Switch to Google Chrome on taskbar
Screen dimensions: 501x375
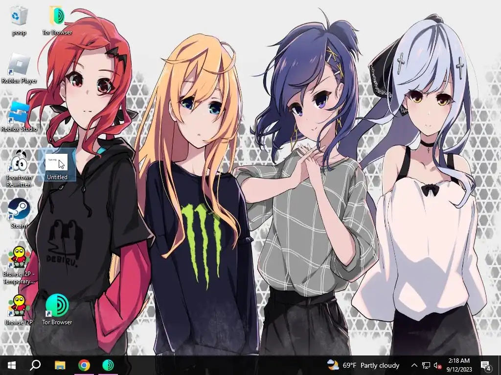click(x=84, y=365)
